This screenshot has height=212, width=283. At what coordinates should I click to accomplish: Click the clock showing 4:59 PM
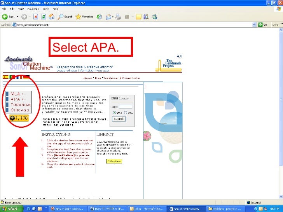[x=274, y=209]
